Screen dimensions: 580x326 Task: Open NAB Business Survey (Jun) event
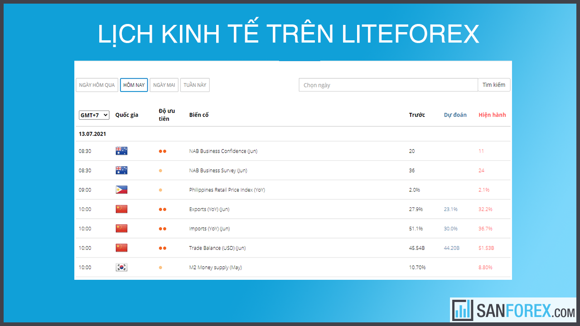click(x=218, y=171)
